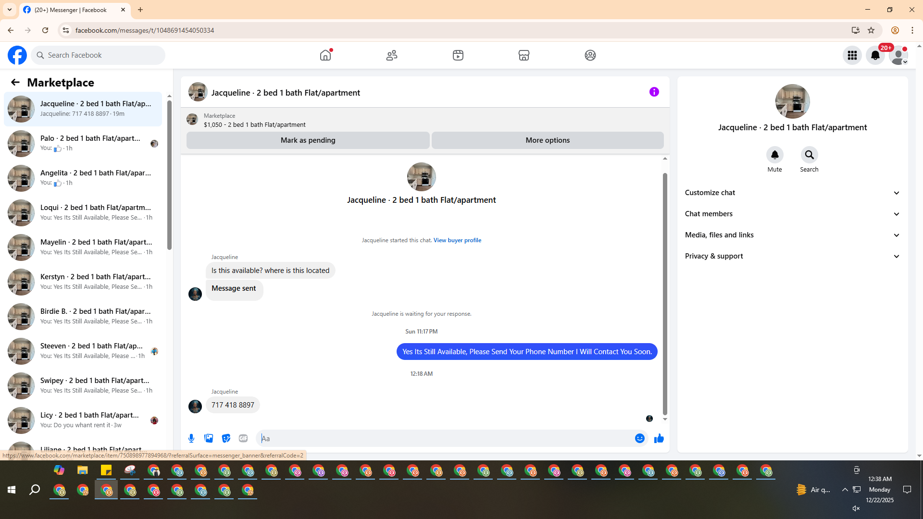Expand Chat members section
Screen dimensions: 923x519
792,214
